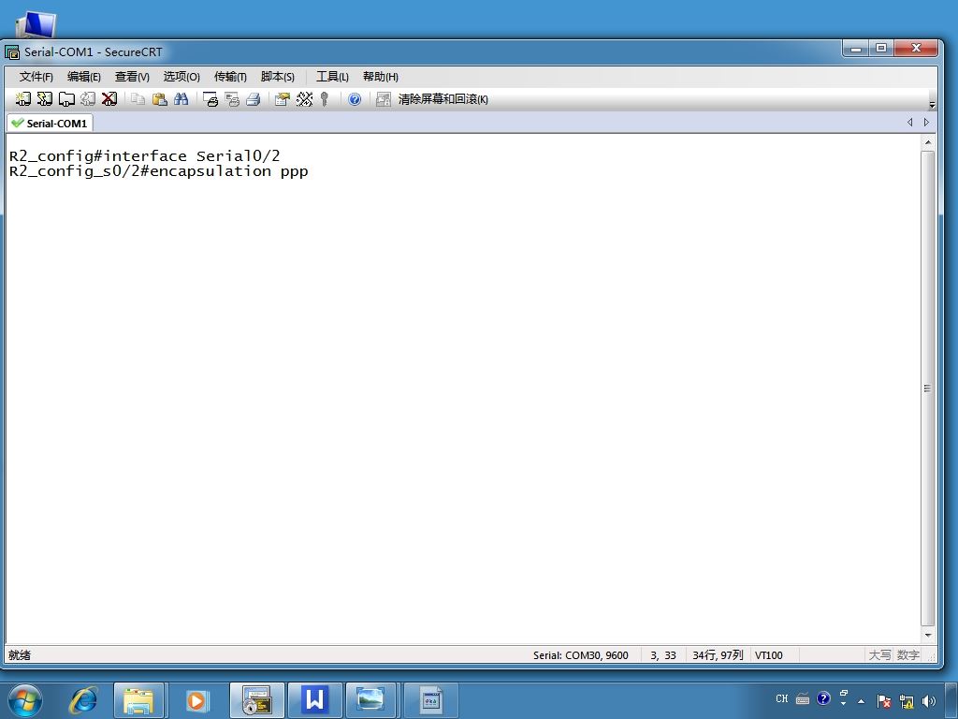
Task: Click the Disconnect red X icon
Action: coord(109,99)
